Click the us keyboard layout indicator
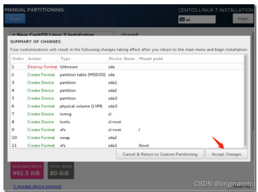Screen dimensions: 258x192 tap(197, 20)
